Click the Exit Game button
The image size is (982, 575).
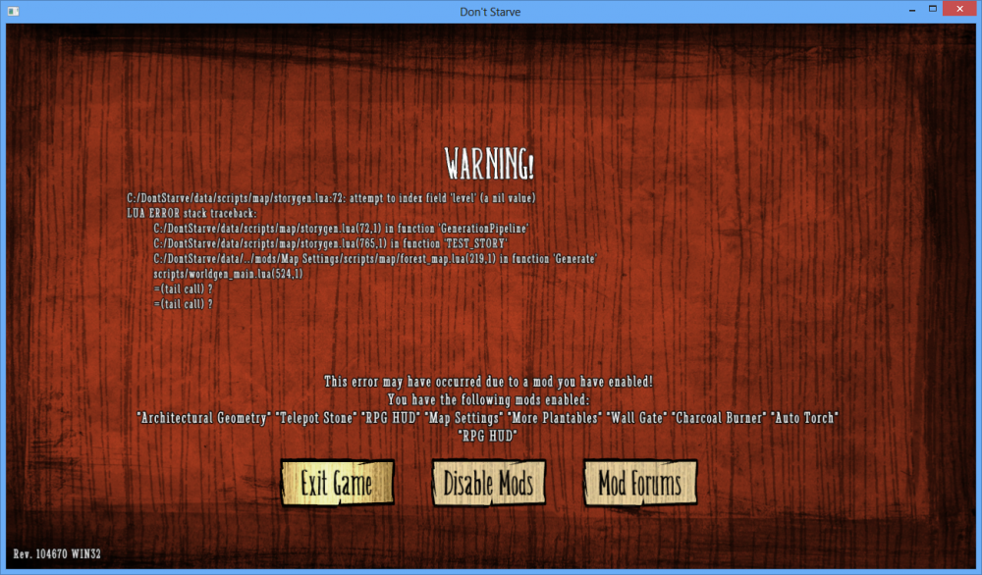click(x=338, y=483)
